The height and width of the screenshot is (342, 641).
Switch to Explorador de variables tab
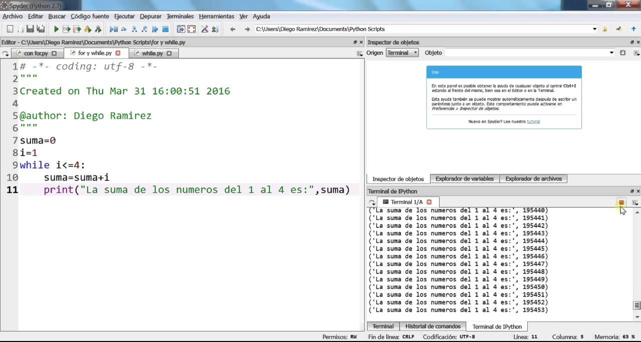click(x=464, y=178)
